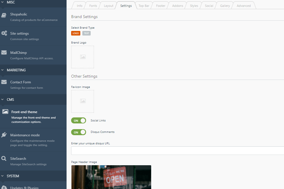
Task: Click the 'Disqus Comments' label text
Action: pyautogui.click(x=102, y=132)
